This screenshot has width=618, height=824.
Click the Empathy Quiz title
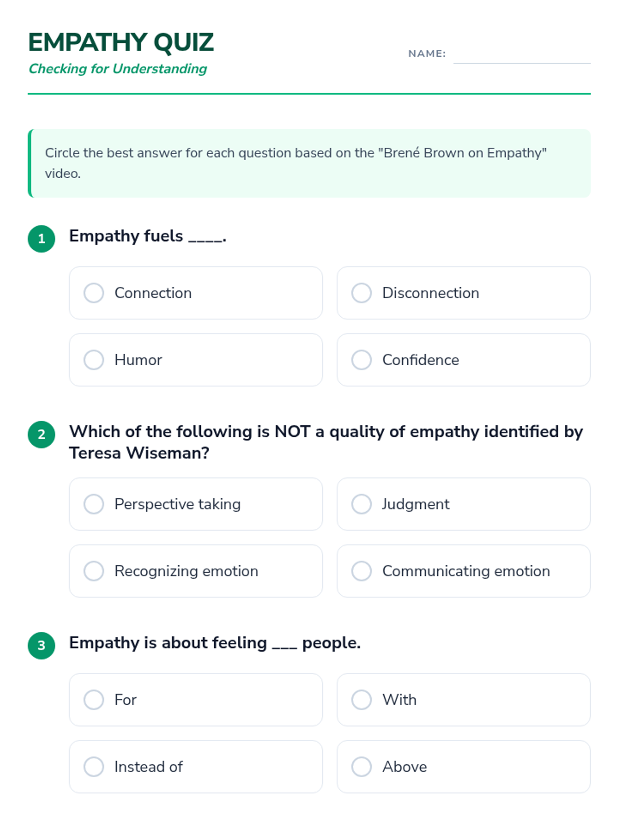coord(121,42)
